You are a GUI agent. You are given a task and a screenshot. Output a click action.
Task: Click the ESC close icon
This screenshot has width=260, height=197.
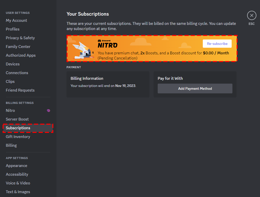pyautogui.click(x=251, y=15)
